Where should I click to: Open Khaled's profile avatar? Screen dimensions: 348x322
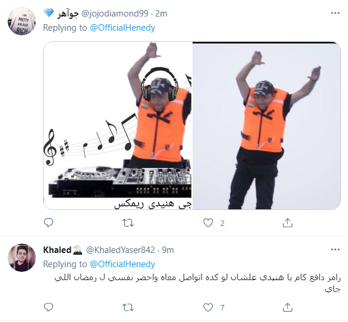click(22, 258)
